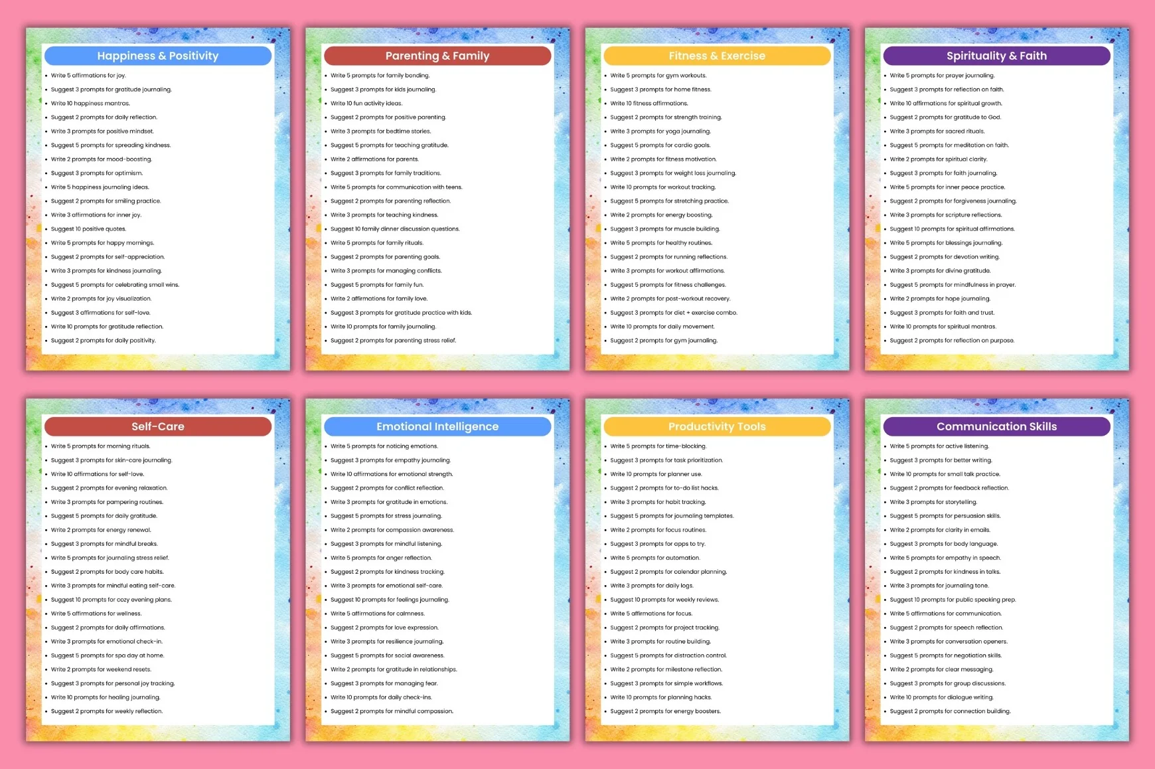Viewport: 1155px width, 769px height.
Task: Select 'Write 3 prompts for scripture reflections.' line
Action: (x=946, y=215)
